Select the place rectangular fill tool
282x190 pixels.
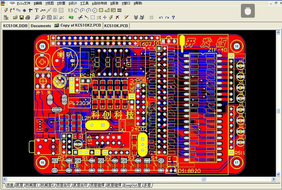(101, 10)
